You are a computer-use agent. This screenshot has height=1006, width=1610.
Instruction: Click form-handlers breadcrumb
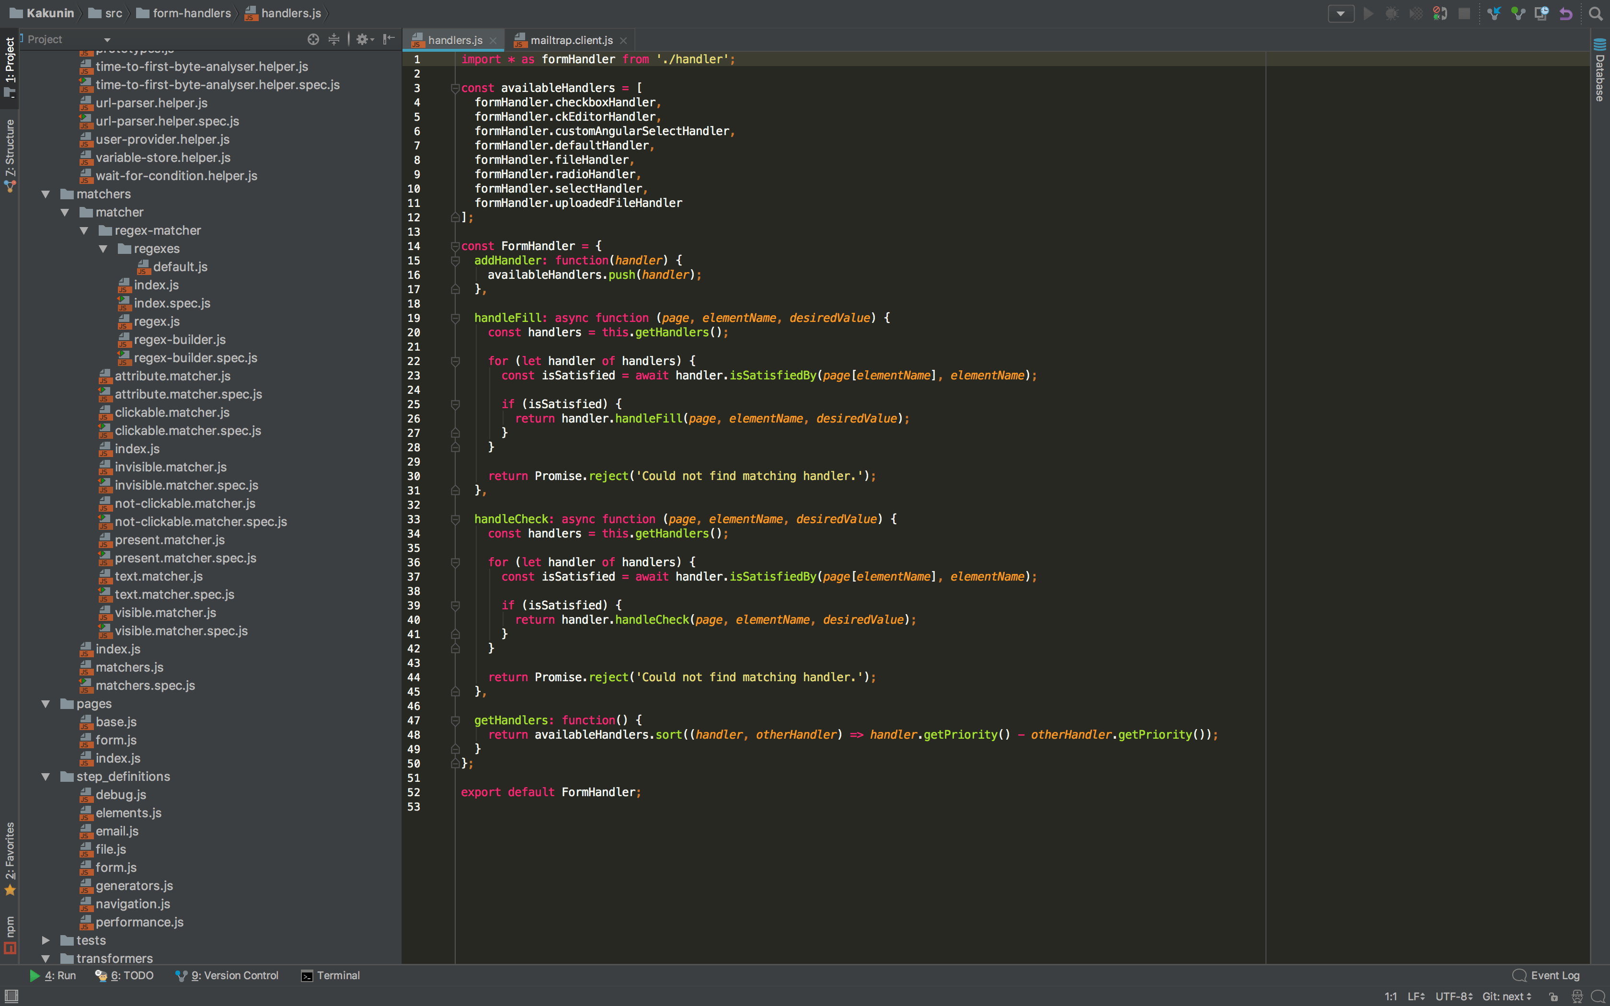point(184,13)
